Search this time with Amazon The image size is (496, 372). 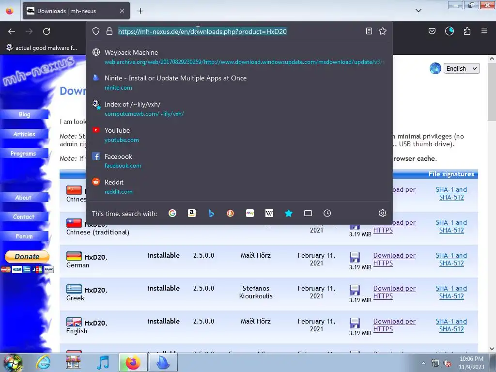(x=192, y=213)
